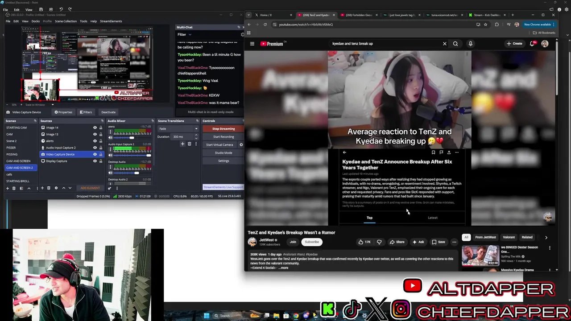Toggle visibility of Image 13 source
Image resolution: width=571 pixels, height=321 pixels.
tap(95, 134)
